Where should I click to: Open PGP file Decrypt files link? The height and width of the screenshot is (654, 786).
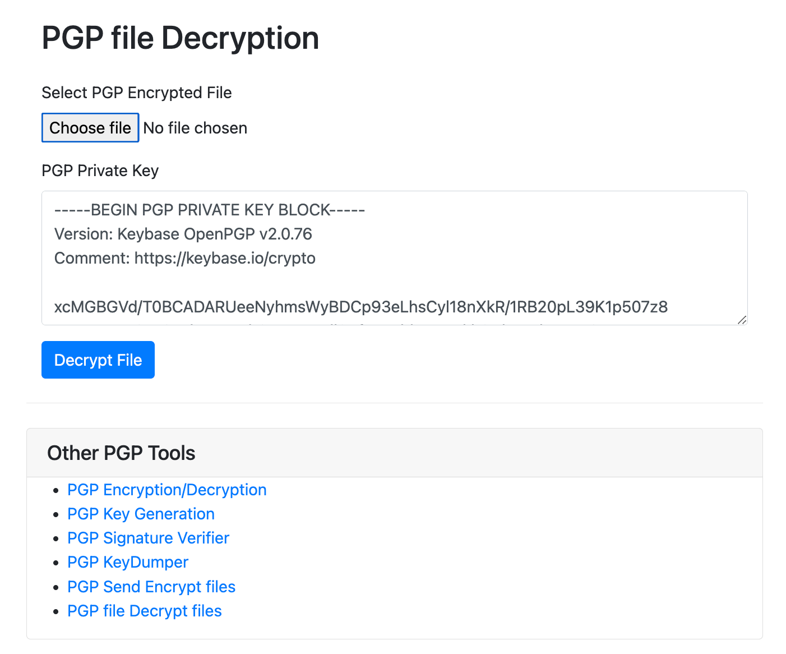145,611
